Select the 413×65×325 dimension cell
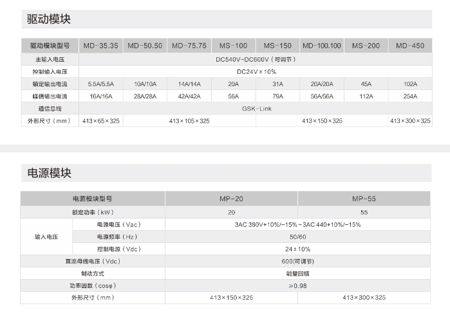Image resolution: width=450 pixels, height=315 pixels. (100, 121)
